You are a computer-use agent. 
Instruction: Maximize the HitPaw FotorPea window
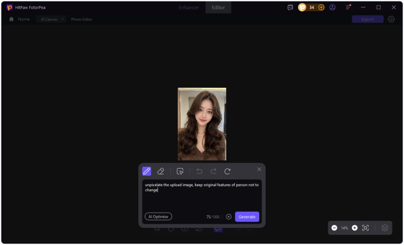point(378,8)
